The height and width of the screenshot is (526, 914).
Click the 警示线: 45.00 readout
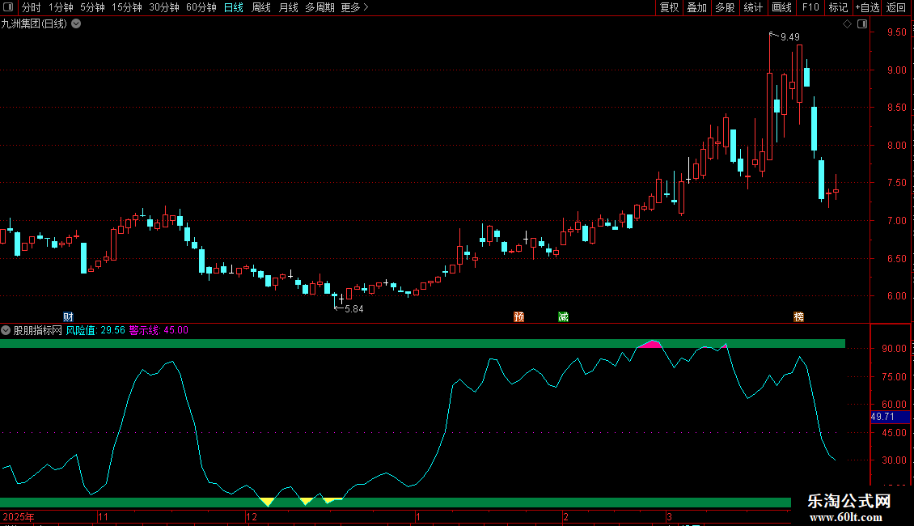coord(159,330)
